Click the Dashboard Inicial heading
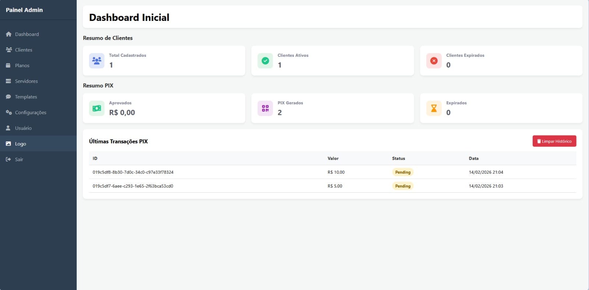Image resolution: width=589 pixels, height=290 pixels. click(x=129, y=17)
